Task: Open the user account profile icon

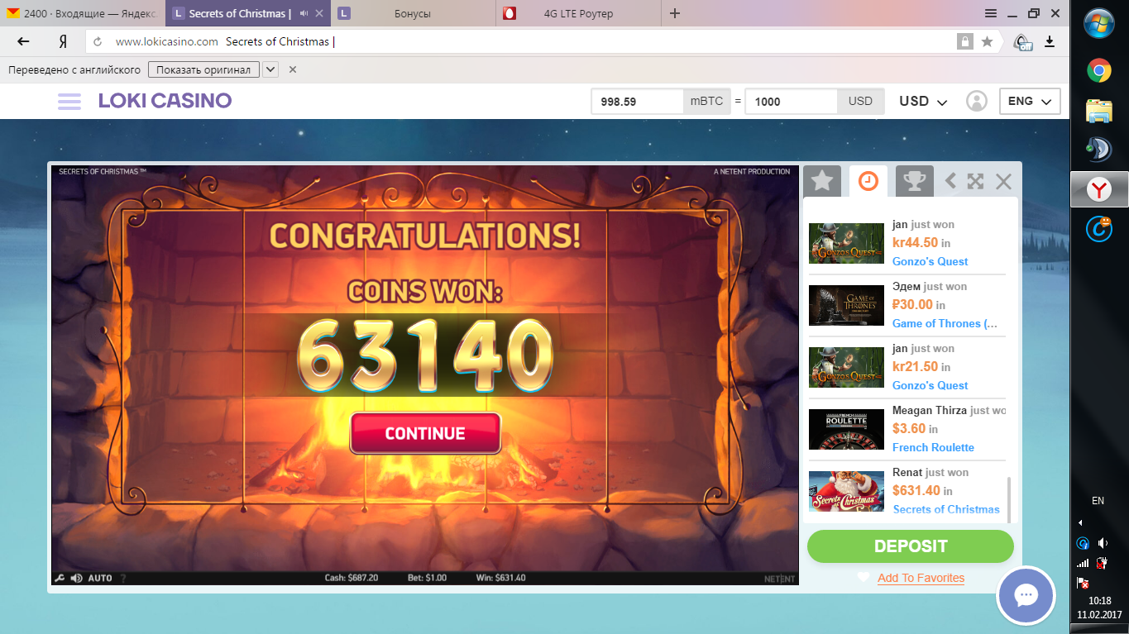Action: click(977, 101)
